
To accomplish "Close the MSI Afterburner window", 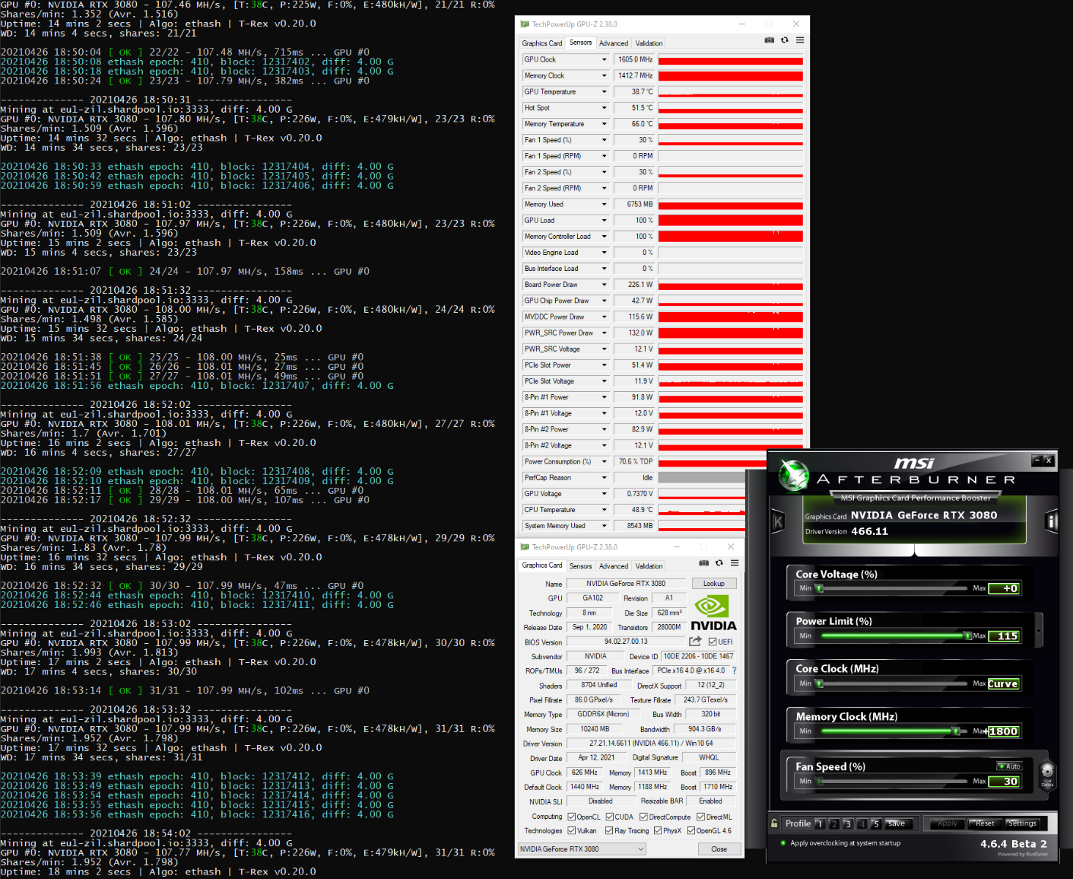I will (x=1049, y=460).
